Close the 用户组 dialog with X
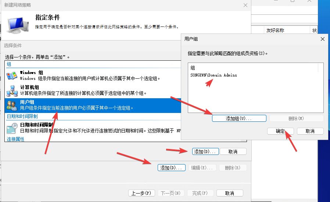This screenshot has width=330, height=202. 323,39
